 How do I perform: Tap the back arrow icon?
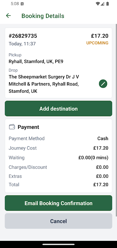(8, 16)
